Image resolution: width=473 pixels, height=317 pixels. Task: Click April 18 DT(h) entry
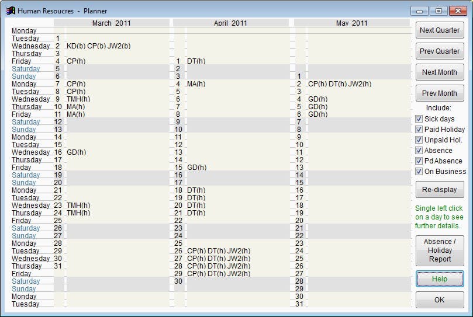pos(196,190)
